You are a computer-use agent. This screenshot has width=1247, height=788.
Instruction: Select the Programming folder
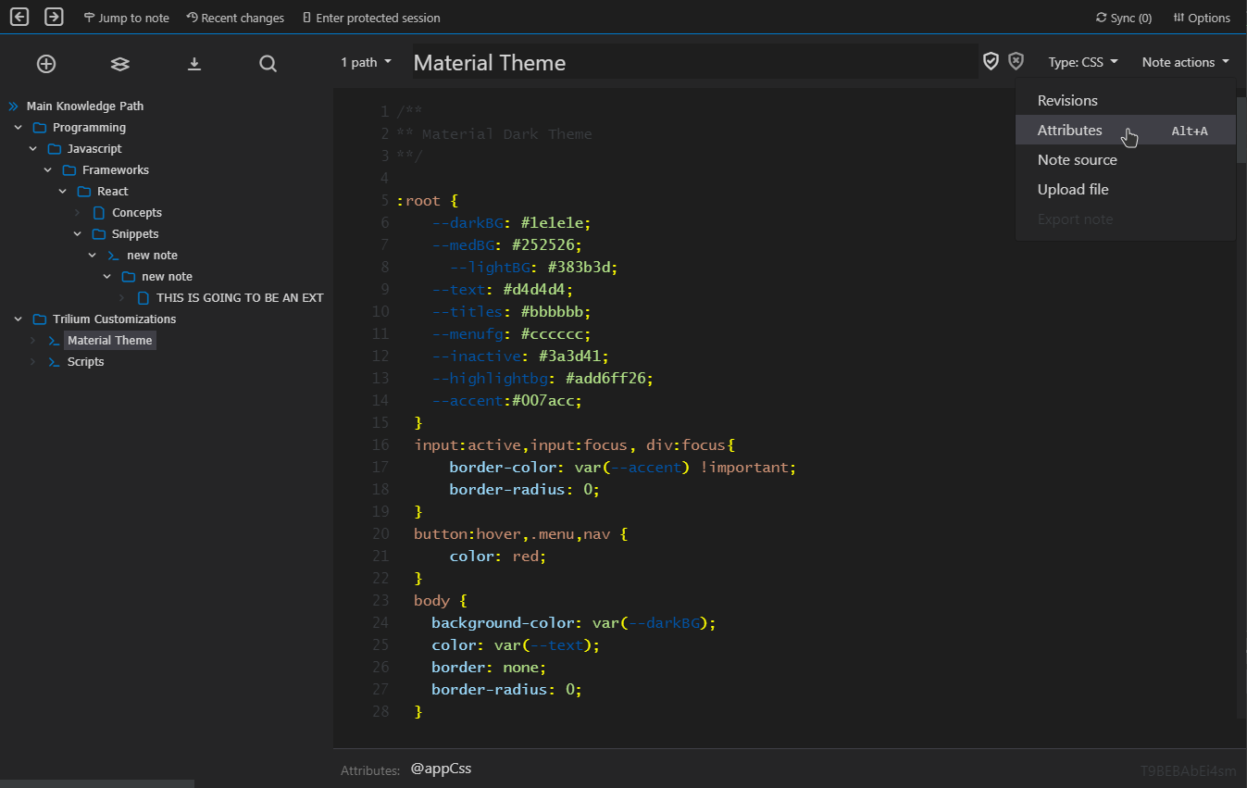(89, 128)
